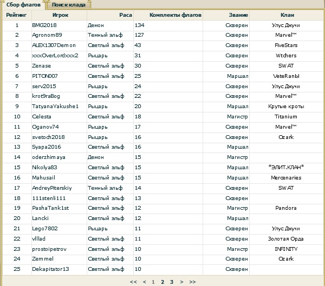
Task: Sort by Раса column header
Action: (126, 15)
